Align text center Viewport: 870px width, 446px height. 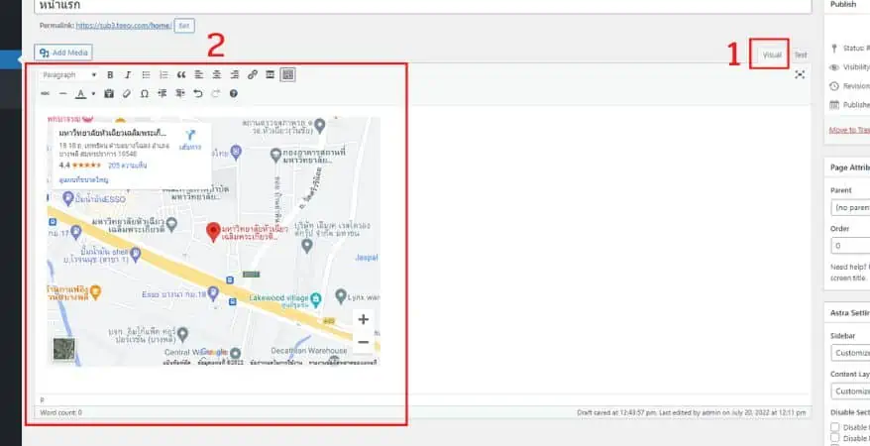coord(217,75)
